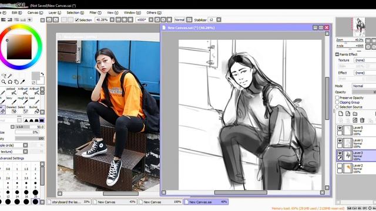This screenshot has width=376, height=211.
Task: Expand Advanced Settings section
Action: (x=12, y=158)
